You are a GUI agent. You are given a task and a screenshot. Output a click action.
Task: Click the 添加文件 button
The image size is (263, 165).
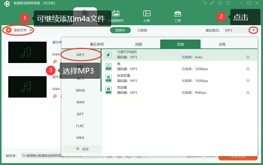[x=18, y=30]
